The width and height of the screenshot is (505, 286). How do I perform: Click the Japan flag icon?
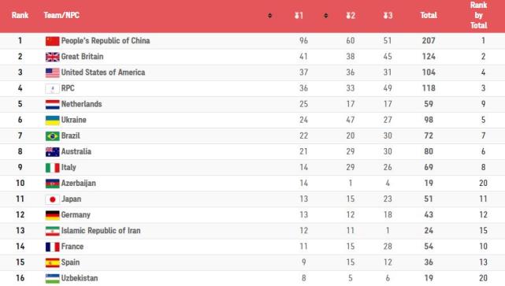[x=53, y=199]
